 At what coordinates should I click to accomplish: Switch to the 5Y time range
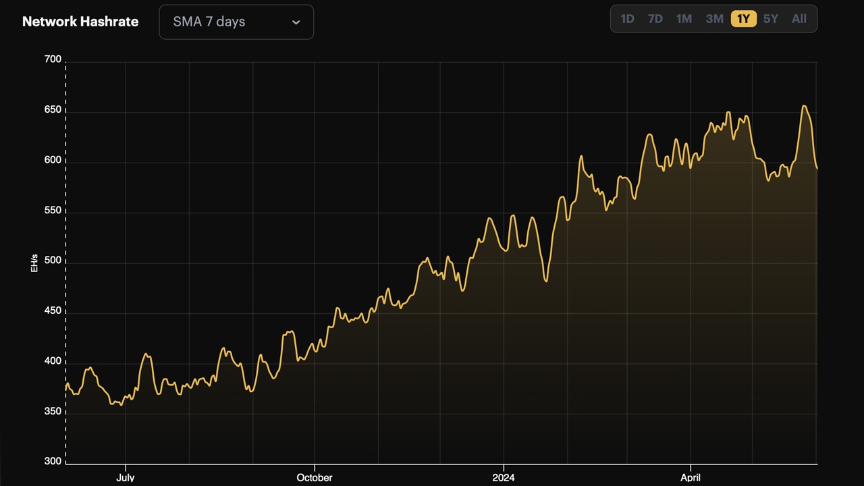[x=771, y=19]
